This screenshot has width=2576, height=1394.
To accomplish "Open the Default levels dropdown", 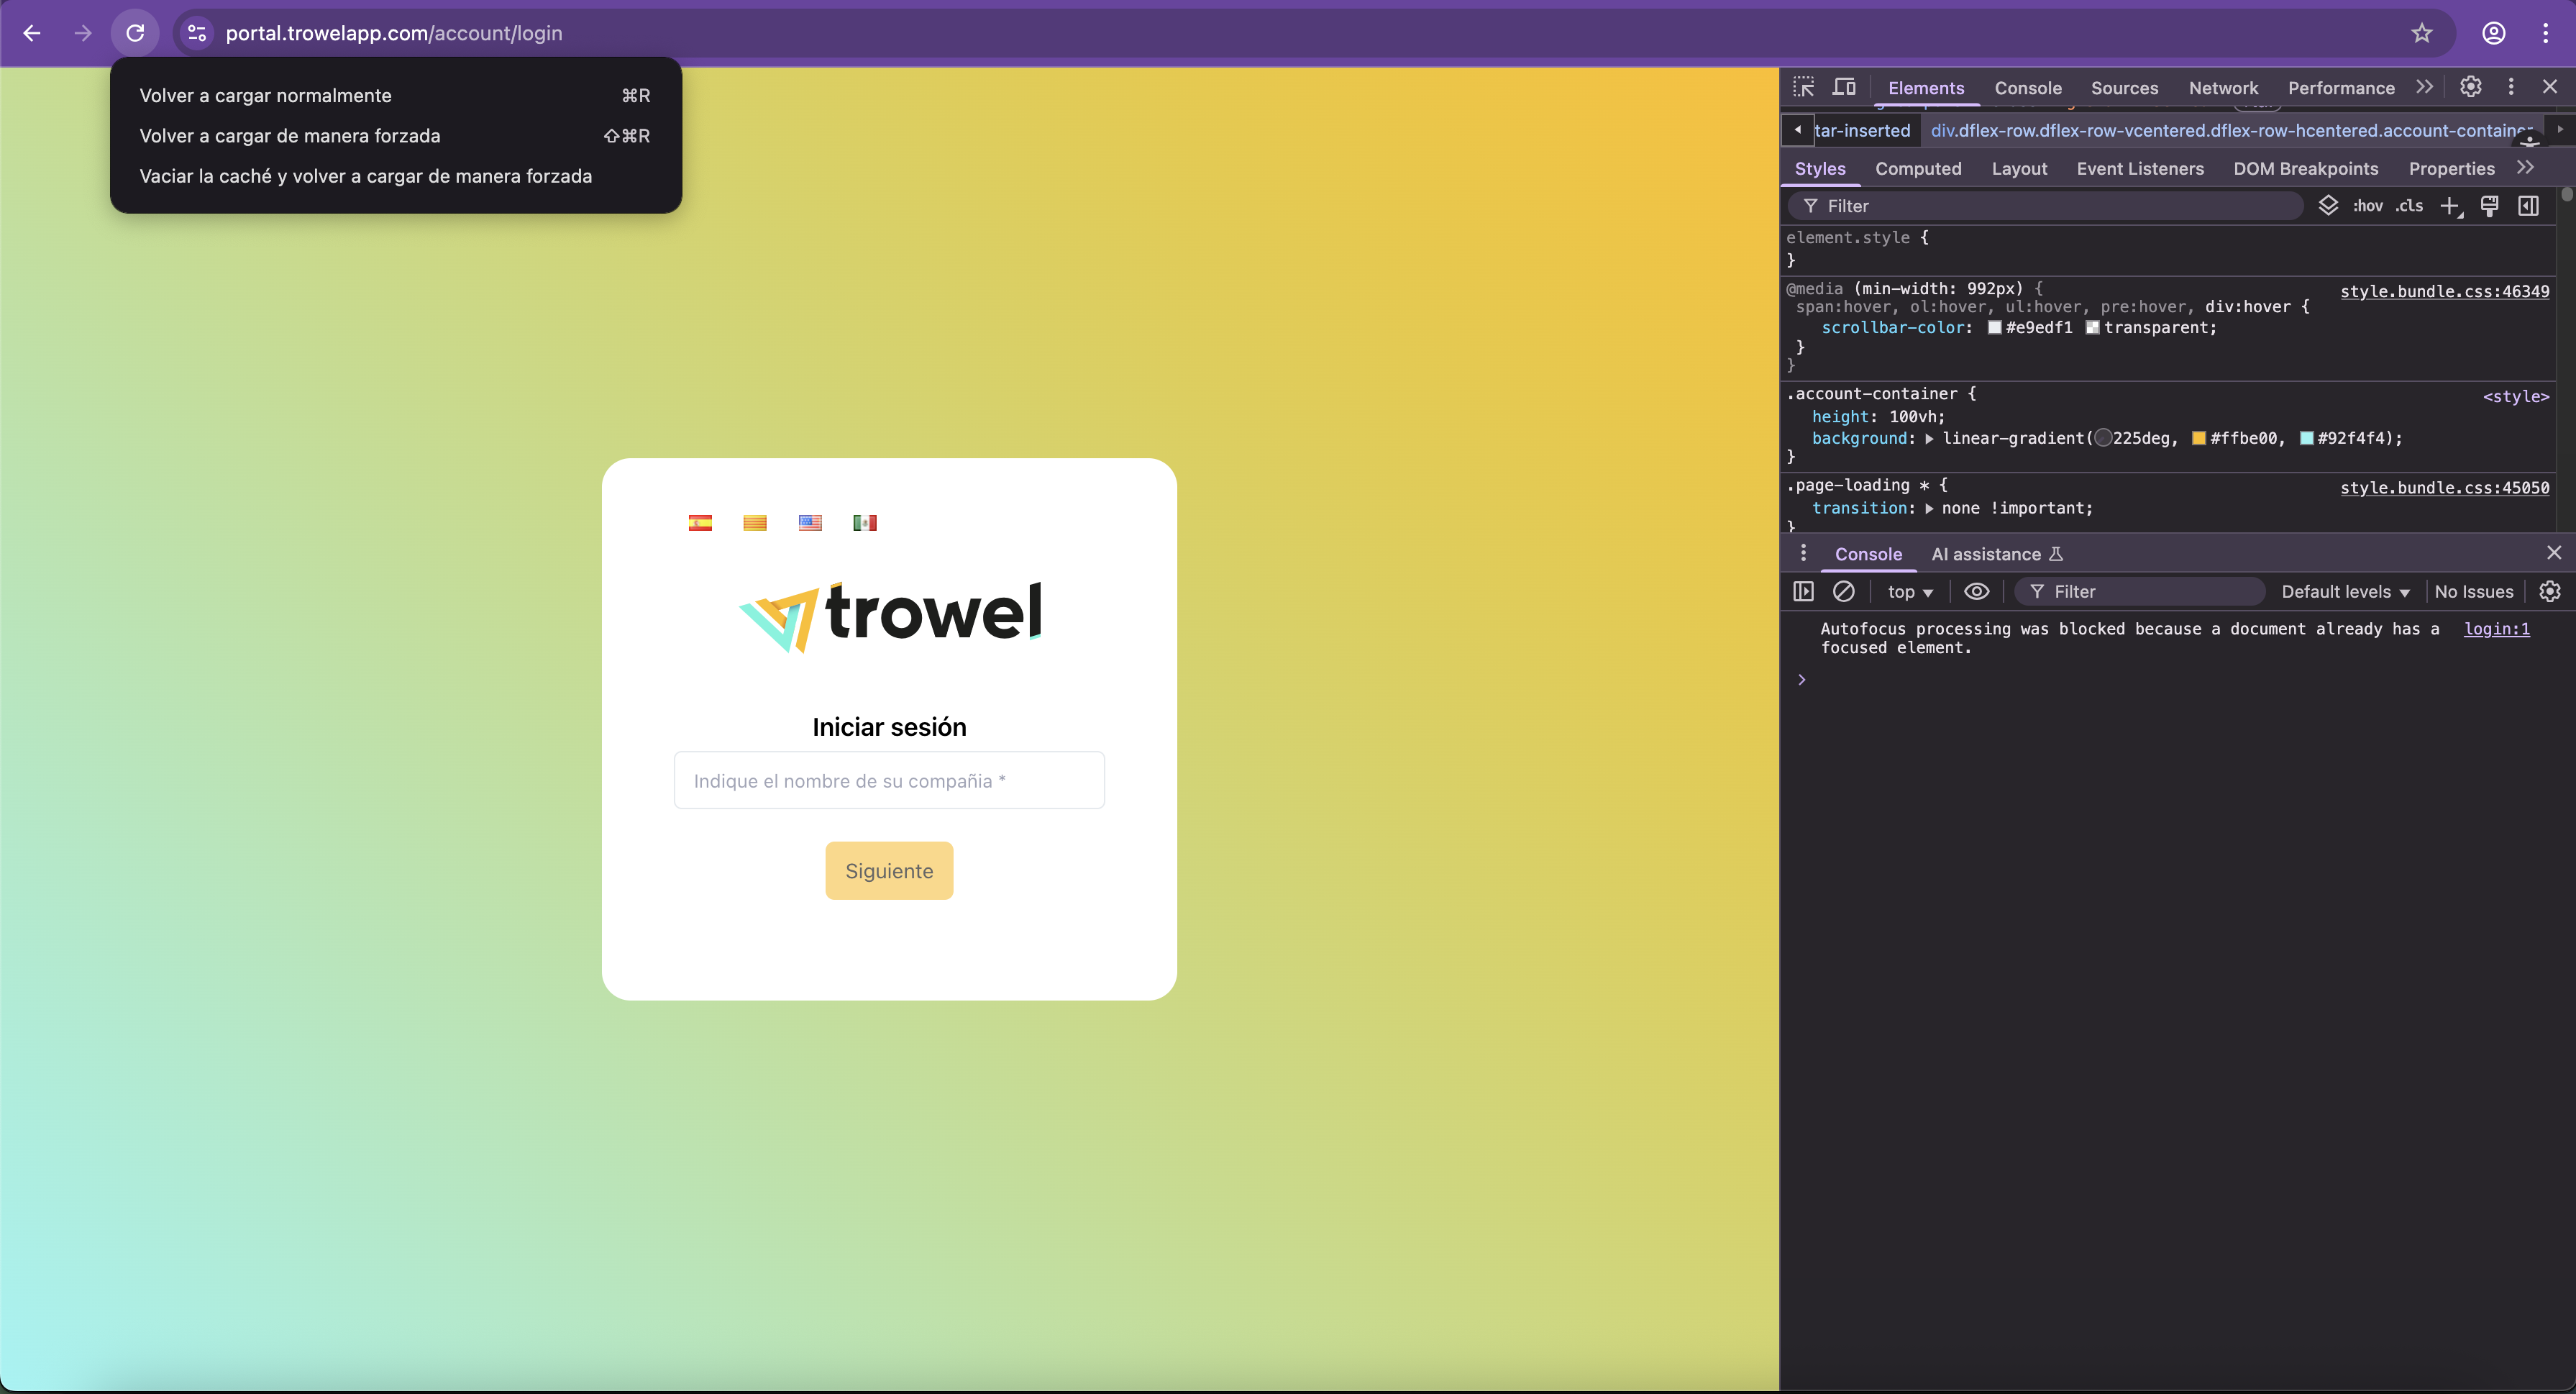I will tap(2345, 592).
